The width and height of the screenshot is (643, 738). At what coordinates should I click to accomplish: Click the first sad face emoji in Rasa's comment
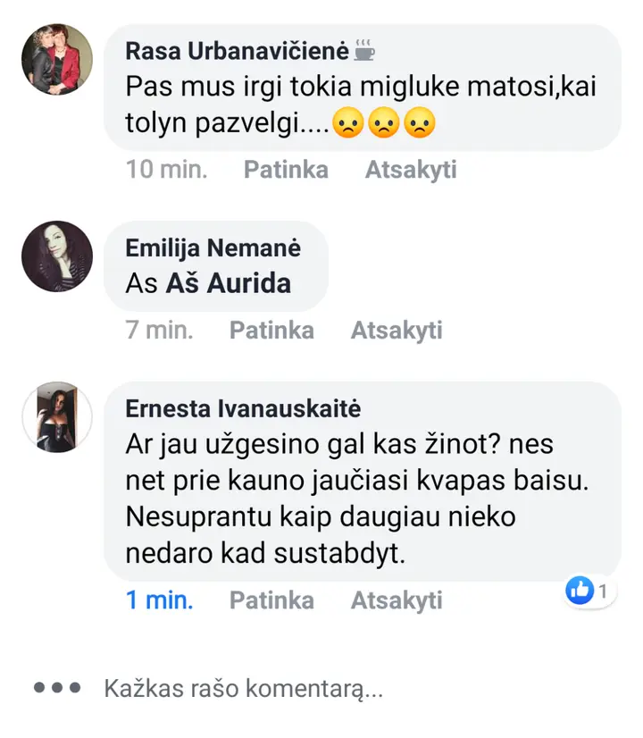tap(348, 122)
